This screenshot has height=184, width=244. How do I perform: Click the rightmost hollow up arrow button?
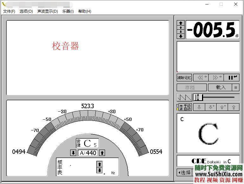click(234, 107)
